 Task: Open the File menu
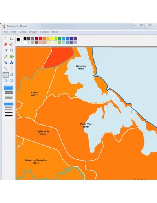(6, 32)
